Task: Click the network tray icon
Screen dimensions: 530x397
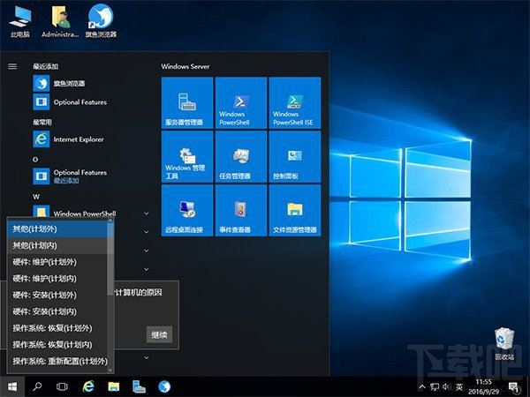Action: [435, 387]
